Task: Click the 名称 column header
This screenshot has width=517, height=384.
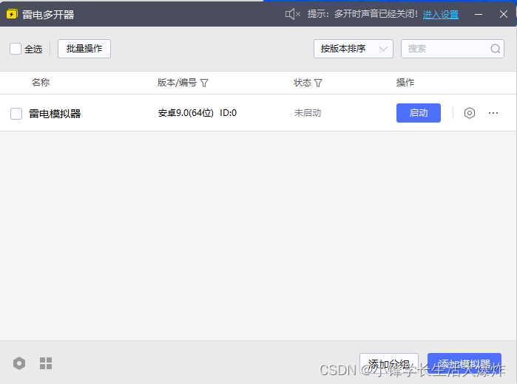Action: [x=41, y=82]
